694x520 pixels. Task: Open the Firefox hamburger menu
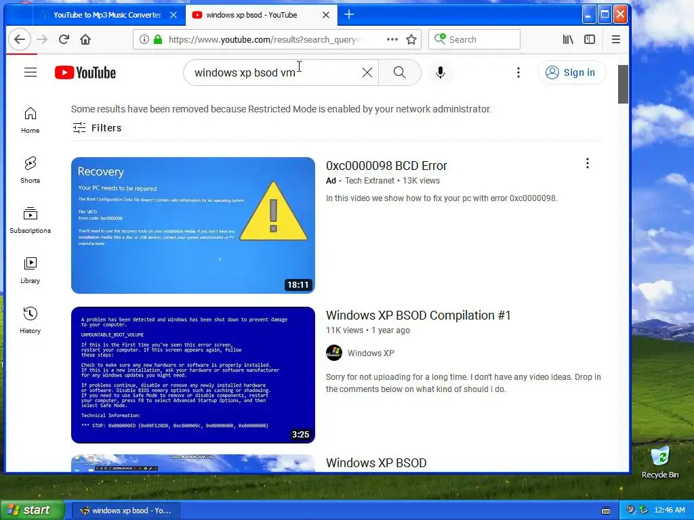point(615,39)
